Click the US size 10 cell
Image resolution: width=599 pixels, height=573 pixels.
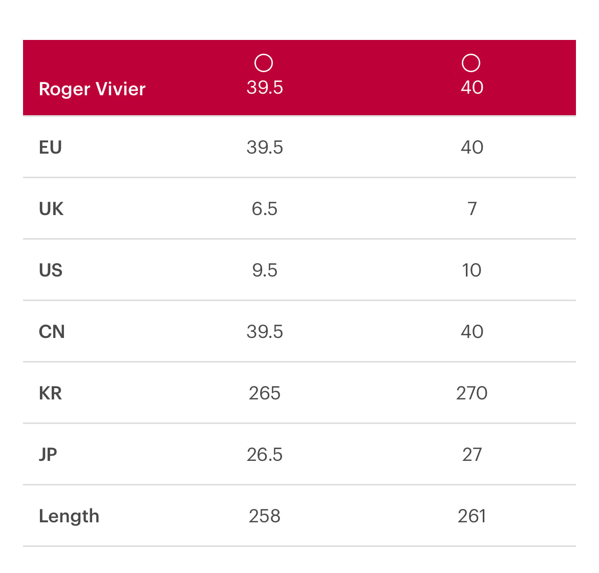pos(472,270)
